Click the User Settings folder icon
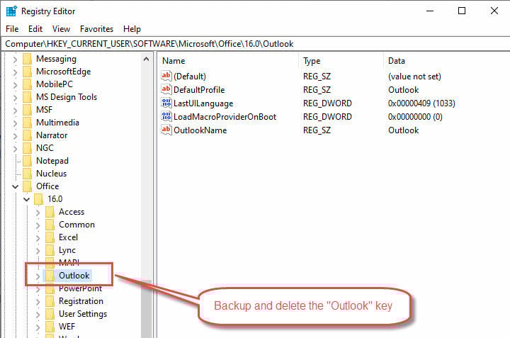 point(50,314)
